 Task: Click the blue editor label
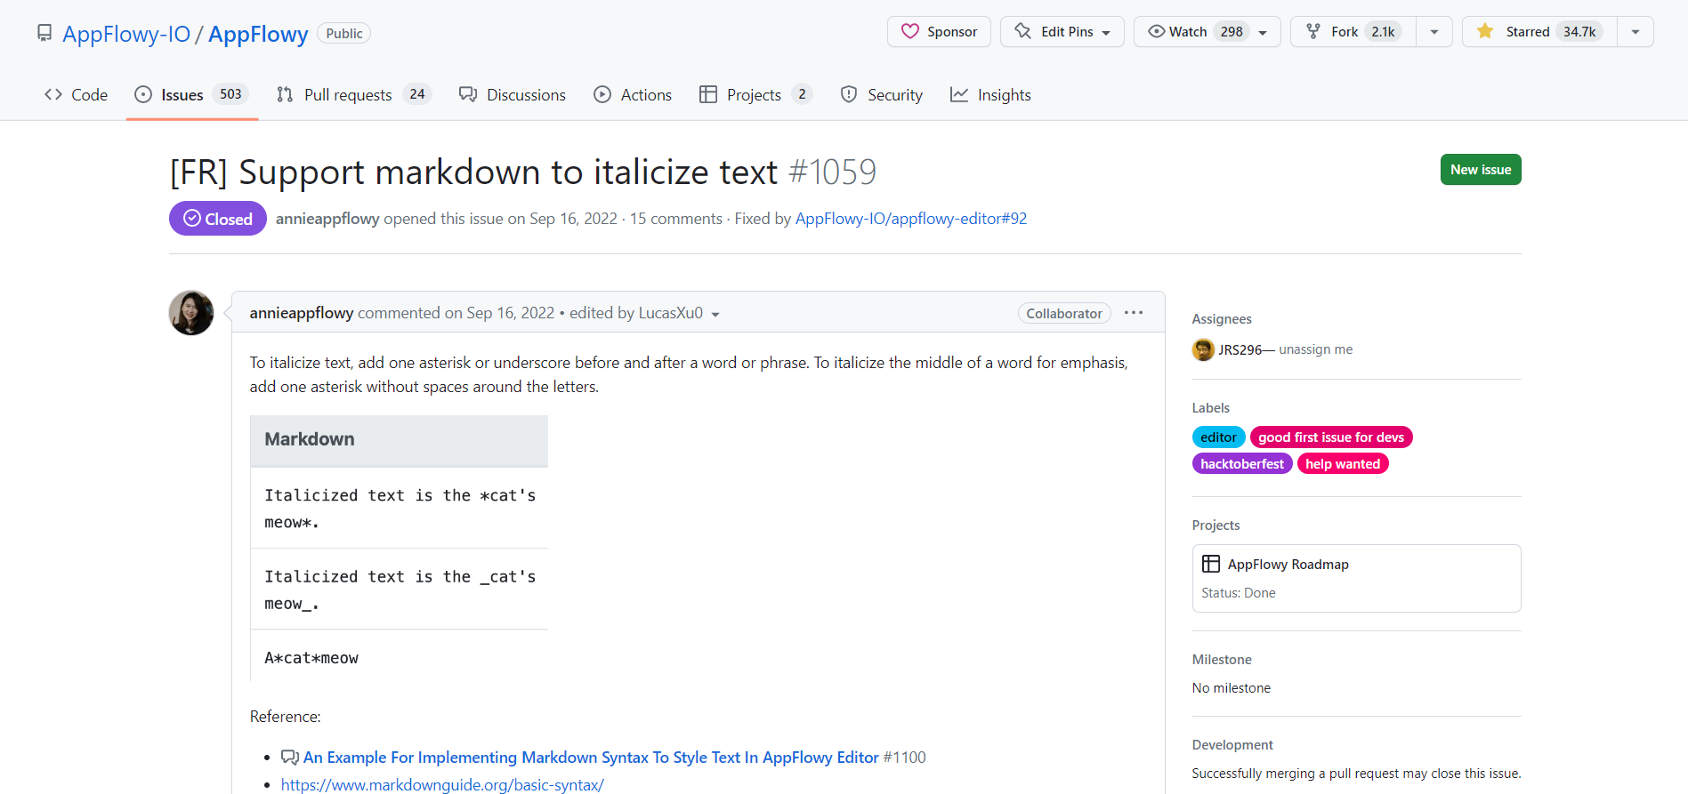[1218, 437]
